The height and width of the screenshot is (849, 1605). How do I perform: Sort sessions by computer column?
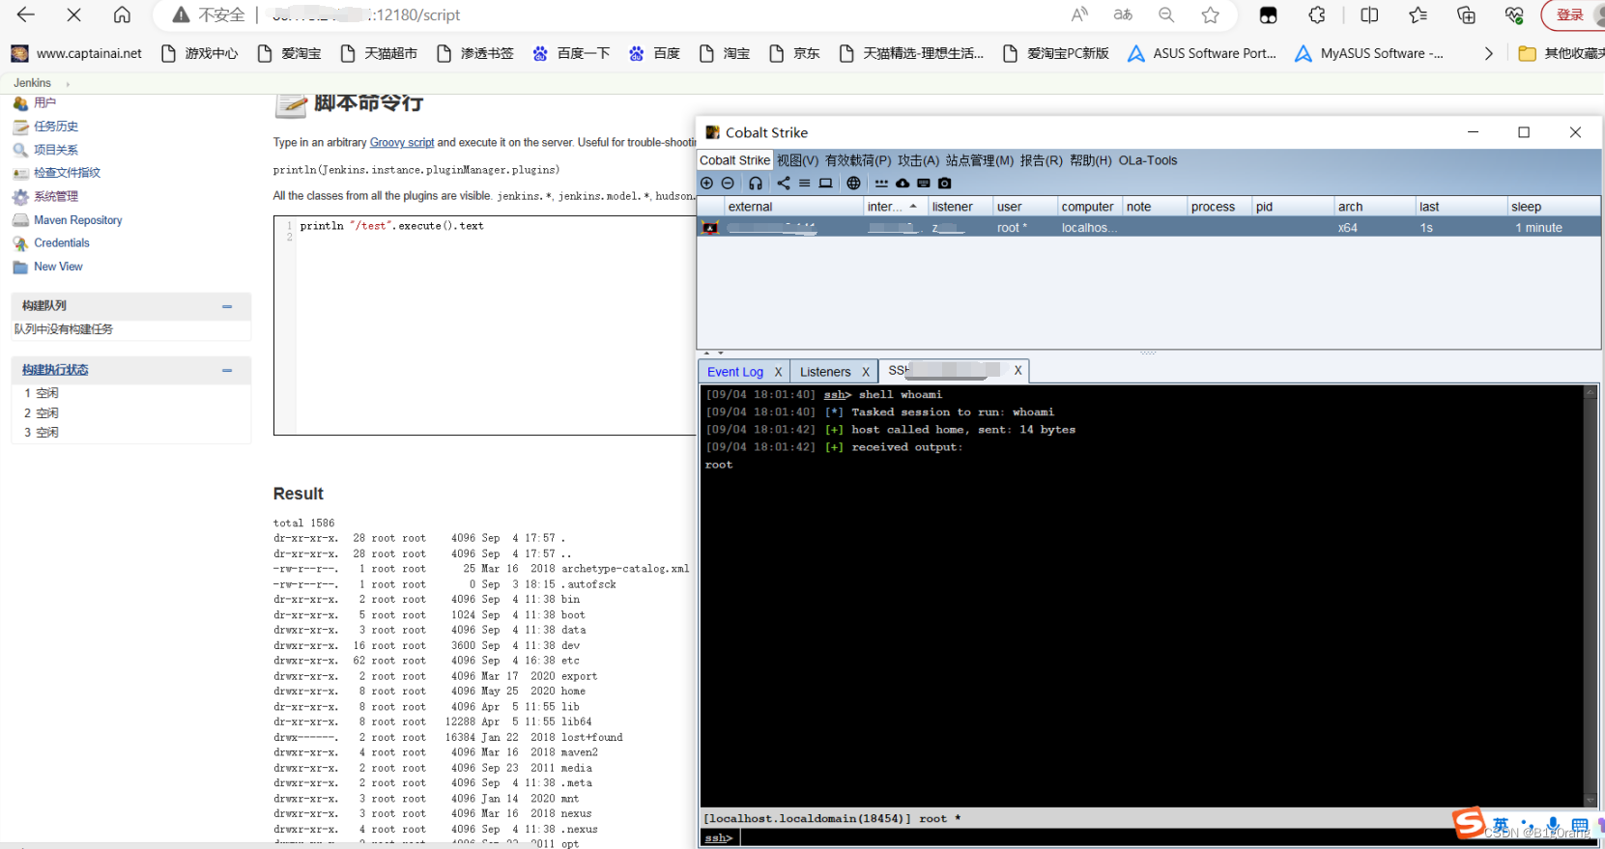coord(1089,207)
